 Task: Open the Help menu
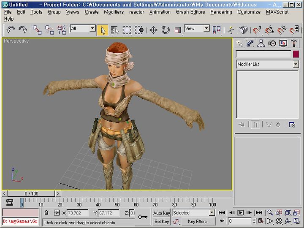click(9, 19)
